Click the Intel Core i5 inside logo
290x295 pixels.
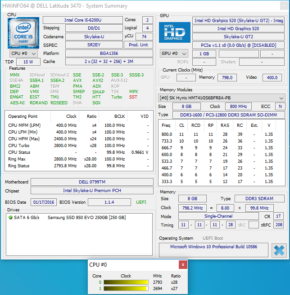point(23,33)
